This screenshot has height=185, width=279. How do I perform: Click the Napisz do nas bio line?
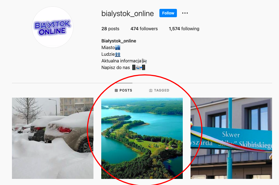point(123,68)
